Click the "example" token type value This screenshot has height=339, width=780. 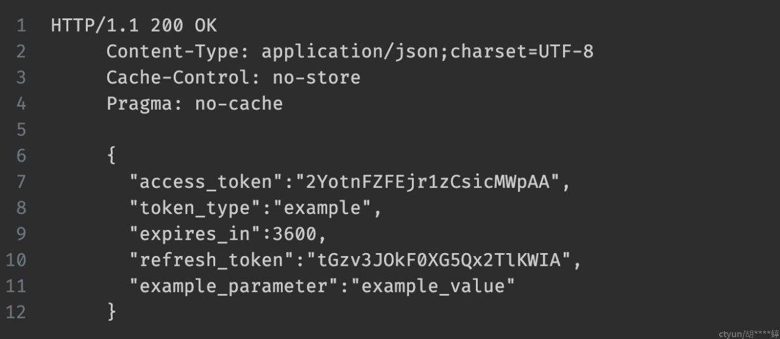(322, 208)
